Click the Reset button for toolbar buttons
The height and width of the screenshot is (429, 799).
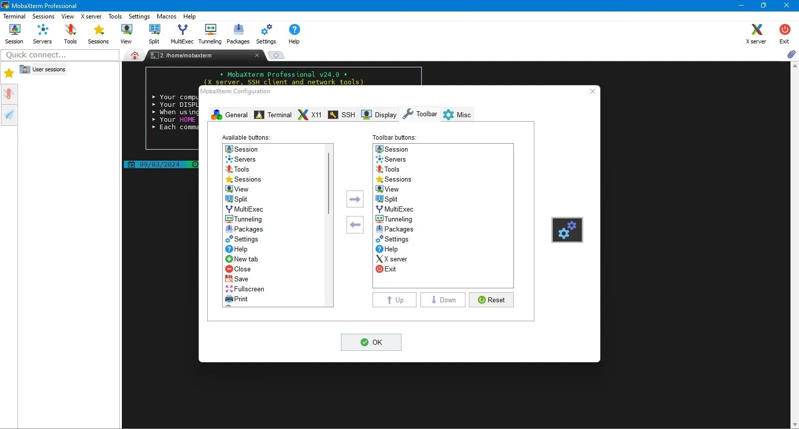pyautogui.click(x=491, y=300)
